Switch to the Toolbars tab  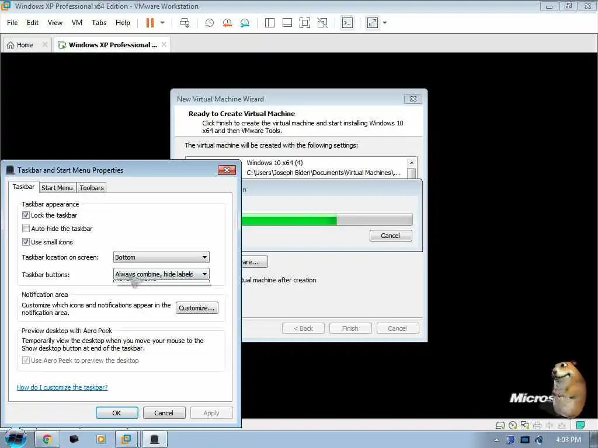92,188
